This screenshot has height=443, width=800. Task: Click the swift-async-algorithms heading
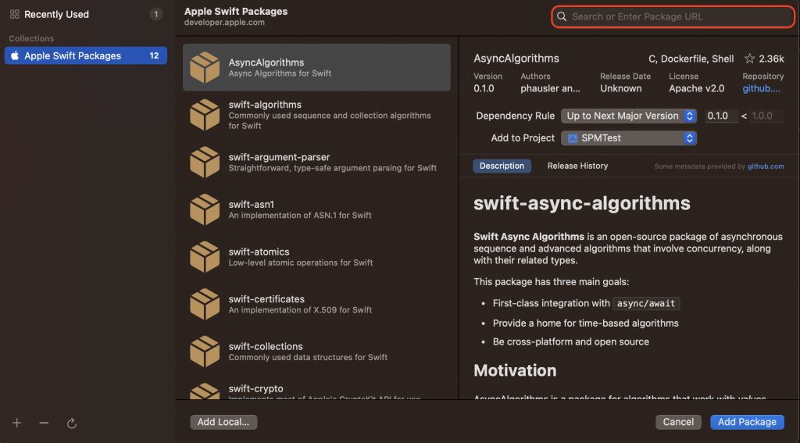point(581,203)
